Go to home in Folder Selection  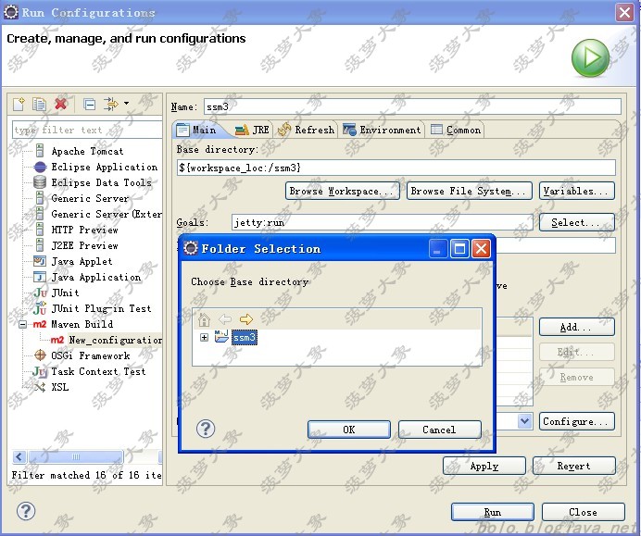[x=204, y=319]
